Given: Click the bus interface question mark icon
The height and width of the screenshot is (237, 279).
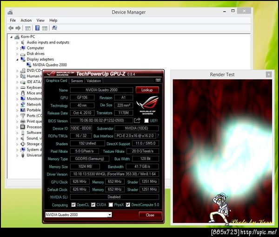Looking at the screenshot, I should tap(158, 136).
